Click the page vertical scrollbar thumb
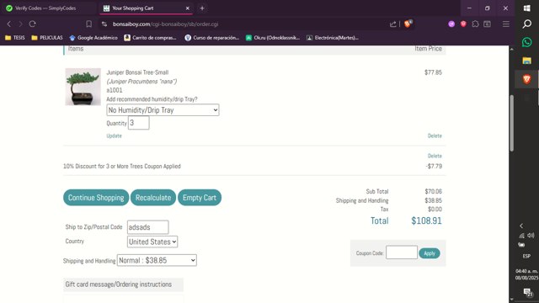The width and height of the screenshot is (539, 303). pyautogui.click(x=511, y=123)
